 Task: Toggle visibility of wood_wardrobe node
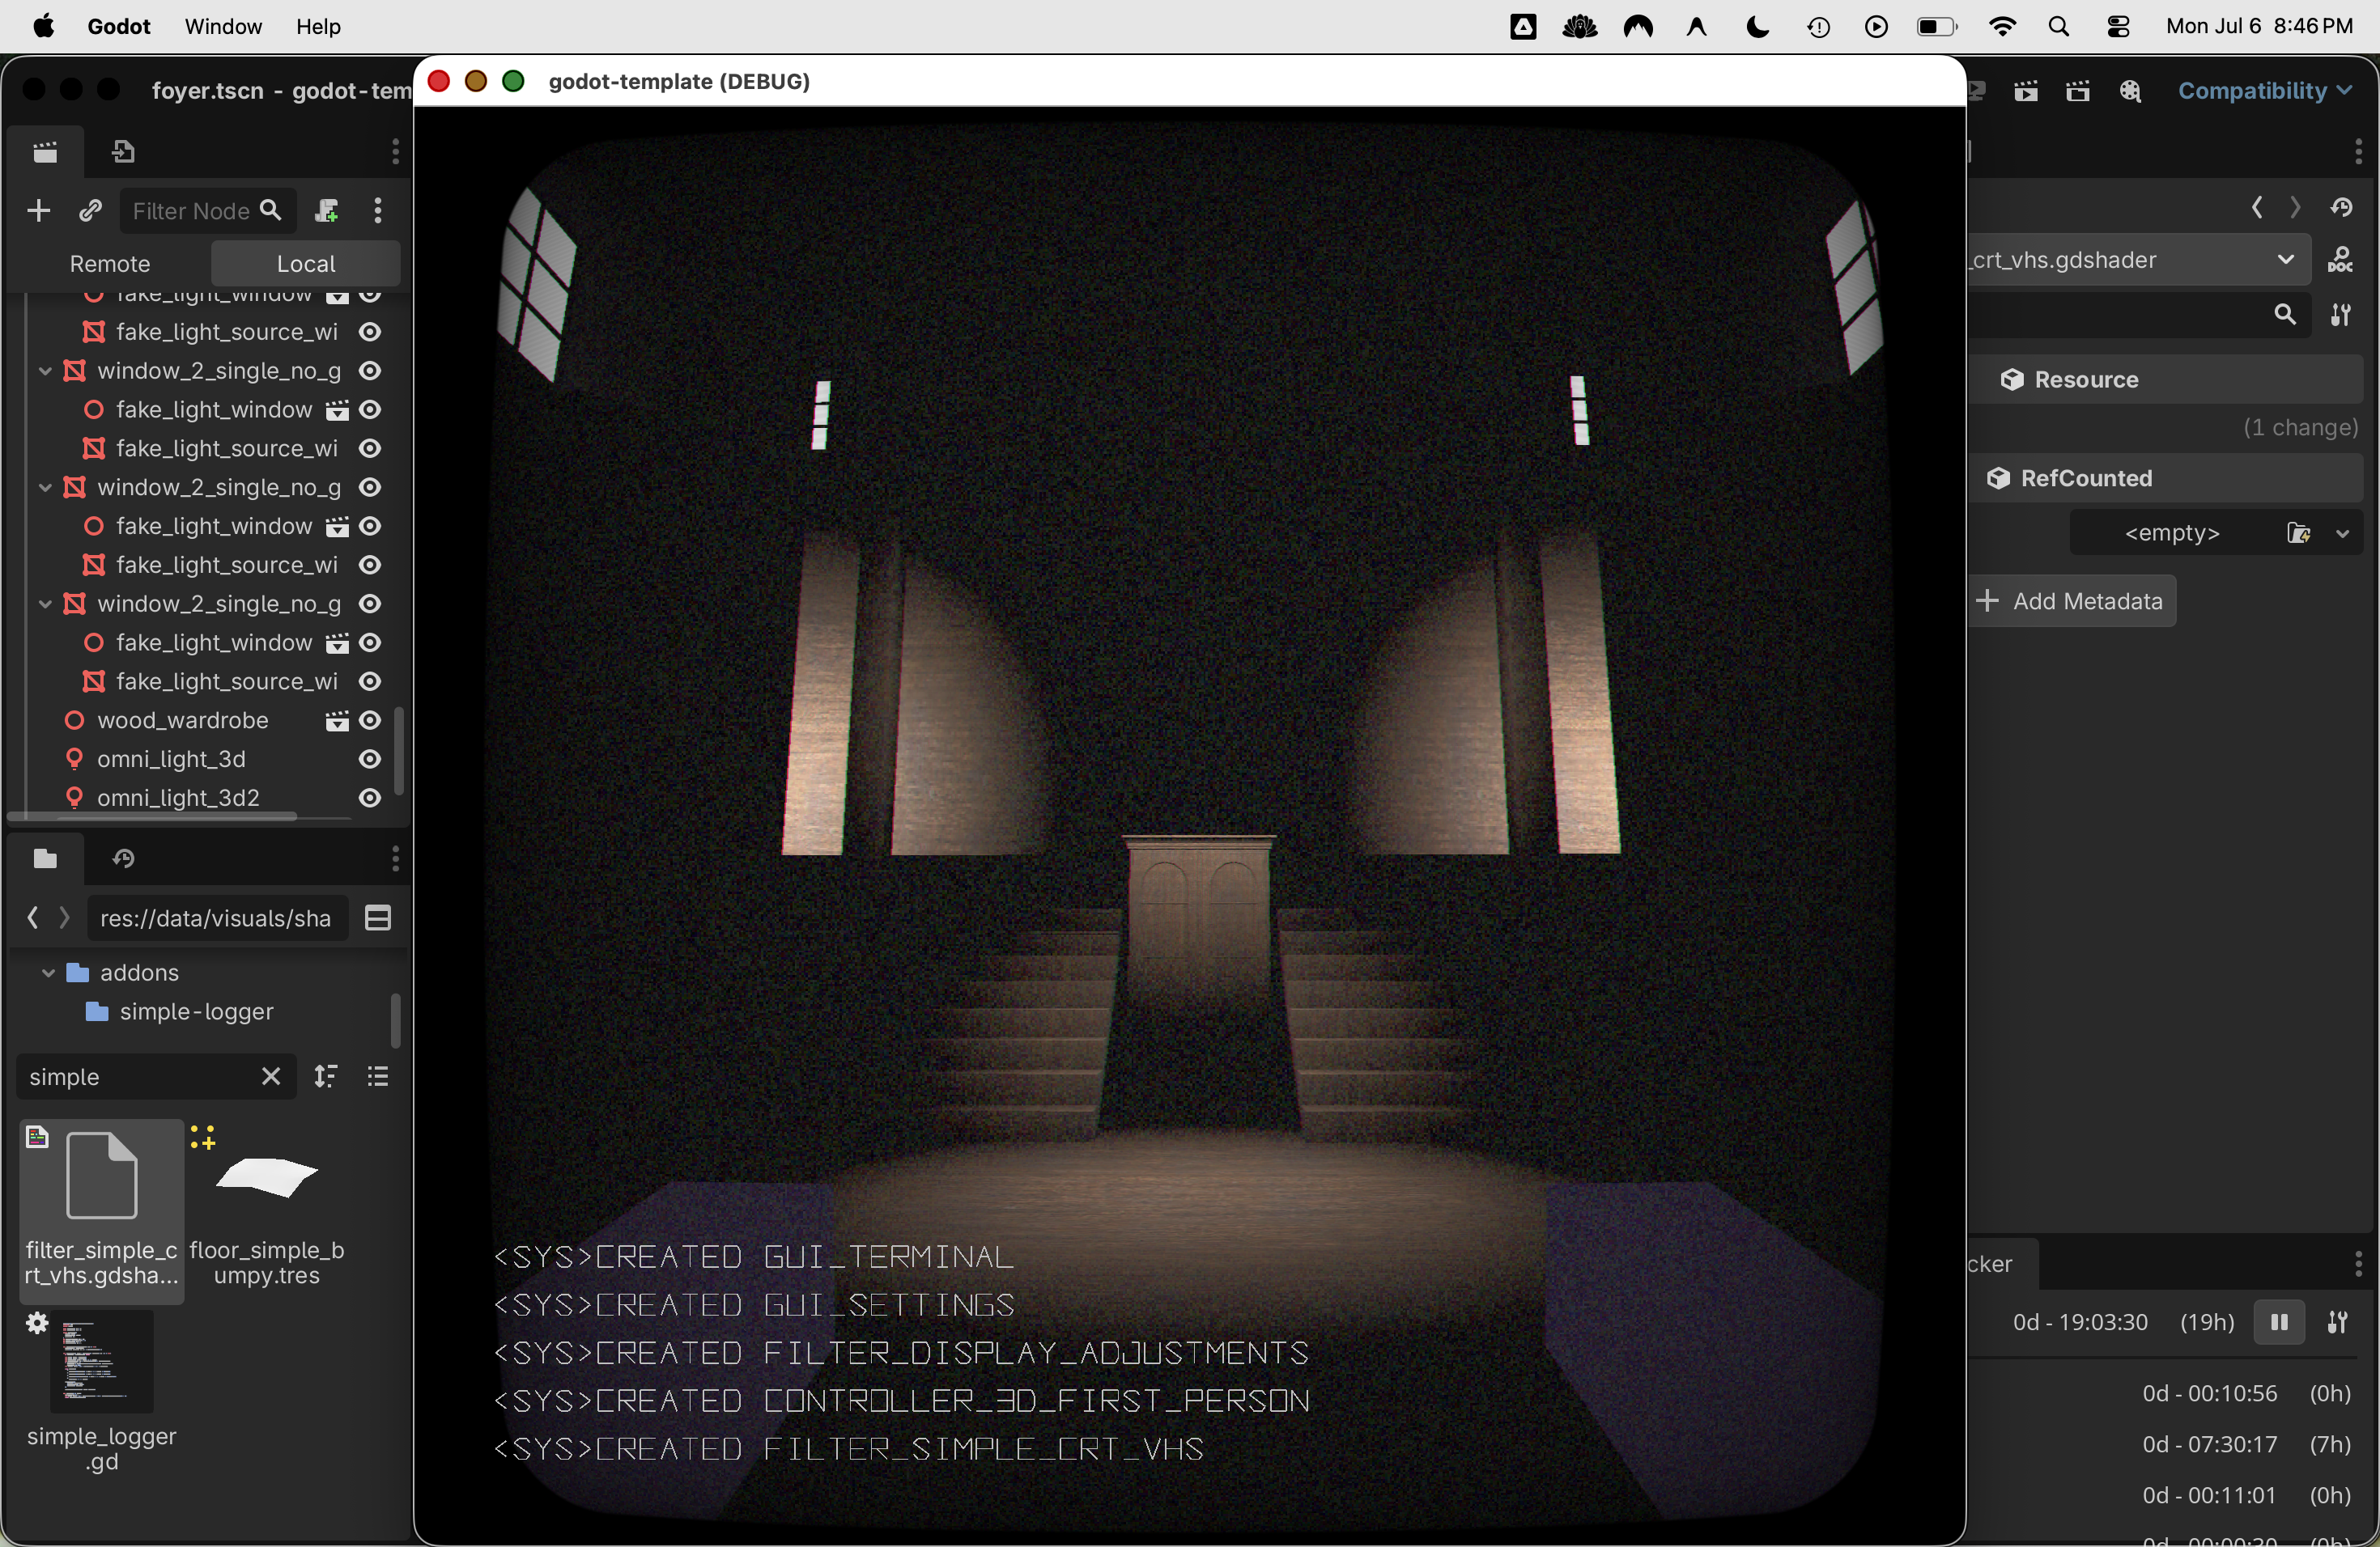click(x=370, y=722)
